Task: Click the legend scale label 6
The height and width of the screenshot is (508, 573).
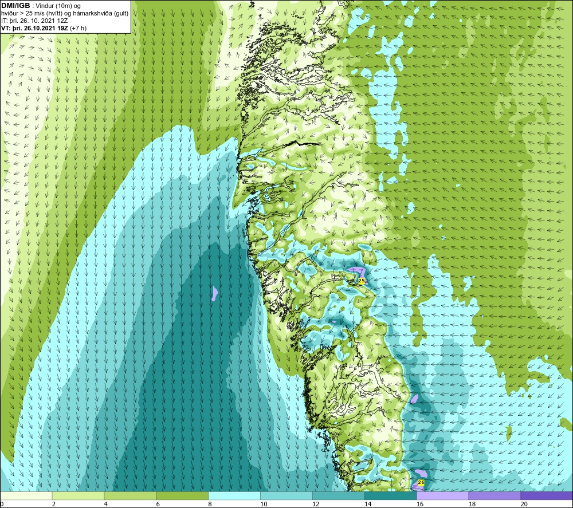Action: coord(158,504)
